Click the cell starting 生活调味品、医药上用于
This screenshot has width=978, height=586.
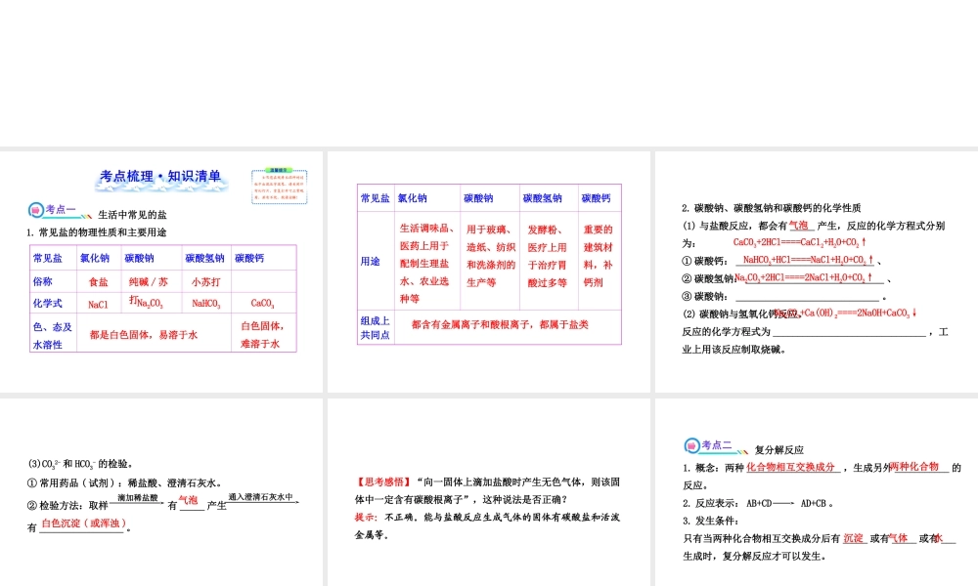427,263
